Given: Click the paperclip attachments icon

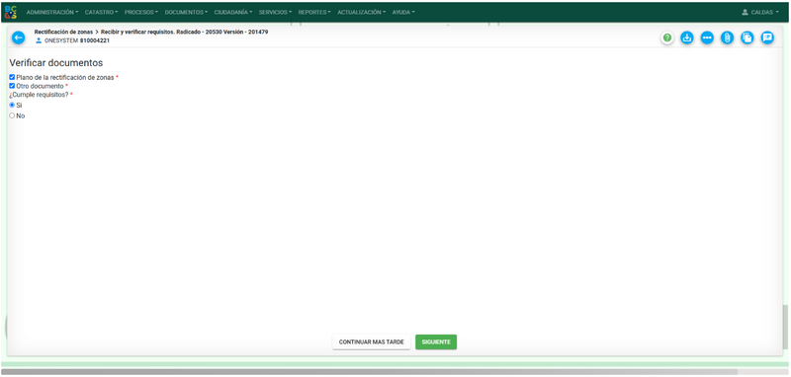Looking at the screenshot, I should (x=727, y=38).
